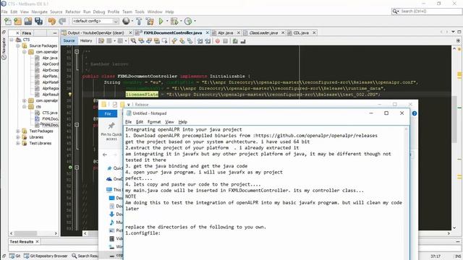Open the Run Project dropdown arrow
Image resolution: width=463 pixels, height=260 pixels.
tap(167, 21)
